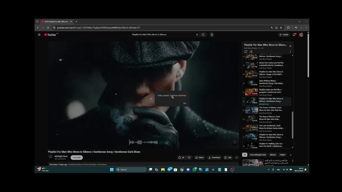Download the video

214,157
